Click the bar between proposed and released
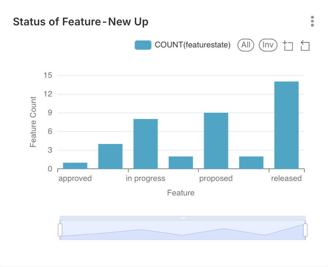 [x=251, y=162]
